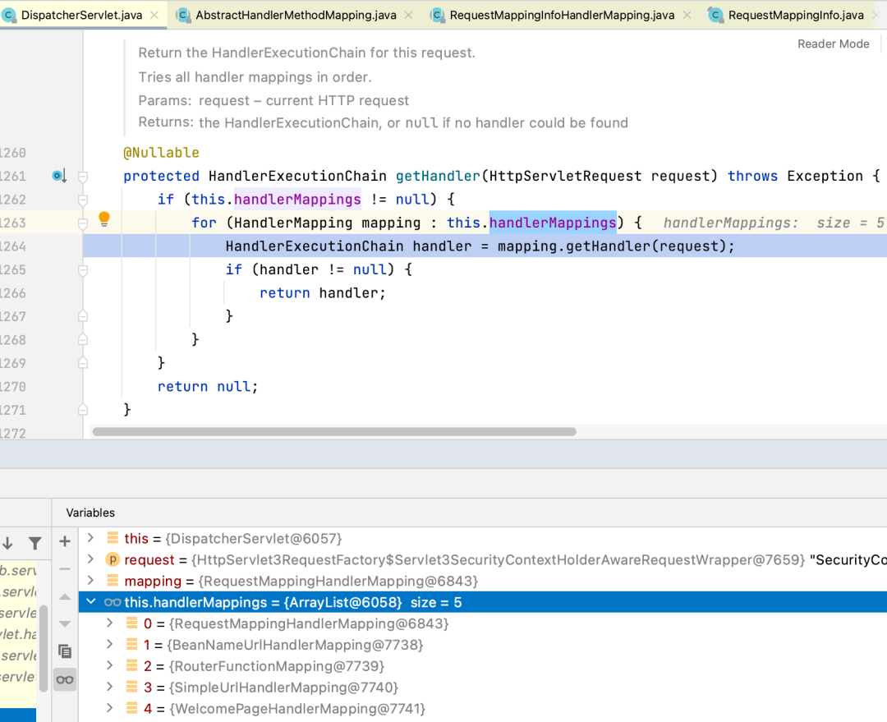Screen dimensions: 887x722
Task: Move watch up with the up triangle icon
Action: [x=65, y=596]
